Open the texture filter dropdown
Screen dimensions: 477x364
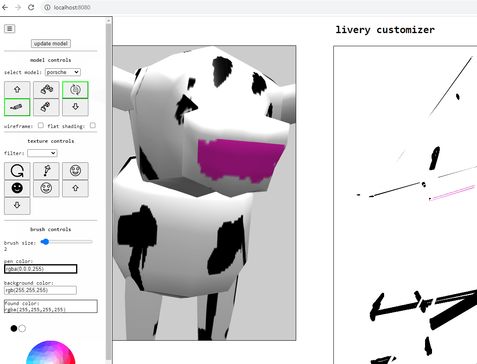[42, 153]
